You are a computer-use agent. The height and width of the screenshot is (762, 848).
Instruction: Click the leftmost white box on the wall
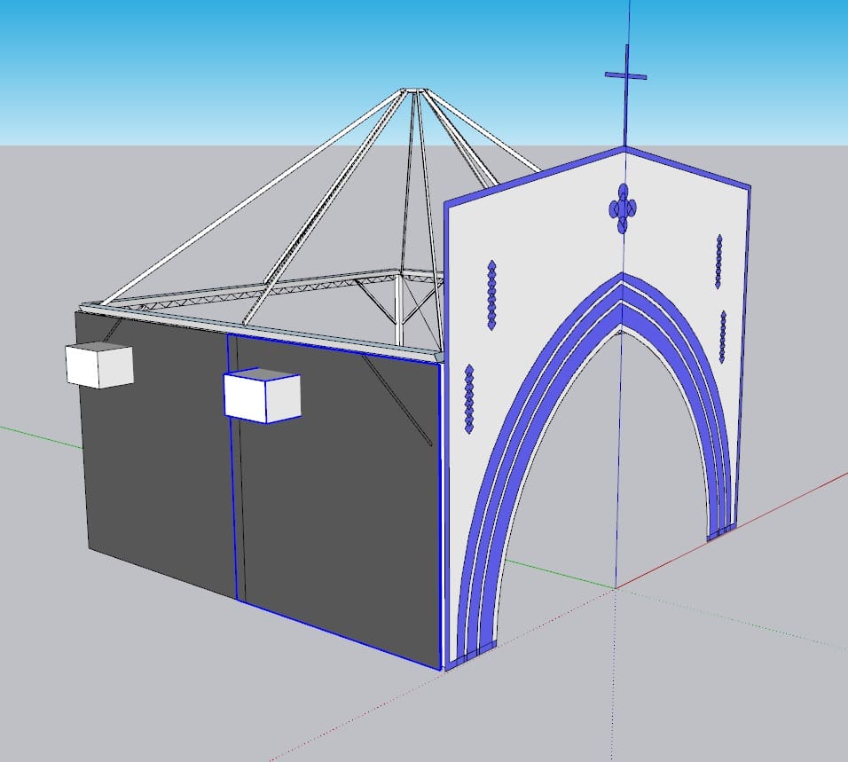(98, 365)
